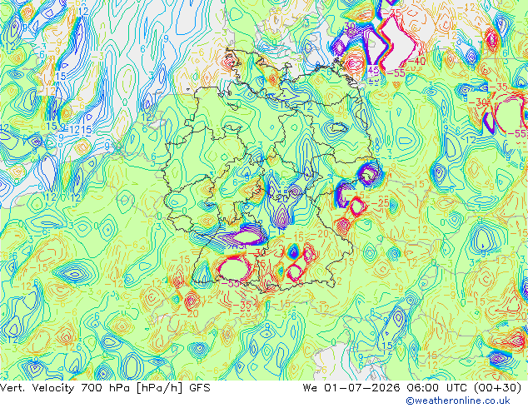The image size is (528, 408).
Task: Click the red -30 label at right edge
Action: (x=477, y=102)
